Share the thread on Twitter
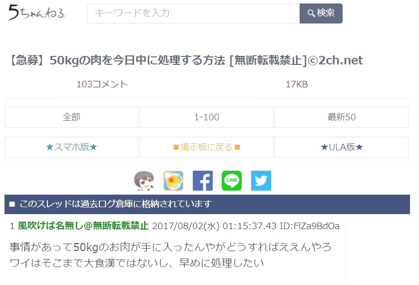 point(261,181)
